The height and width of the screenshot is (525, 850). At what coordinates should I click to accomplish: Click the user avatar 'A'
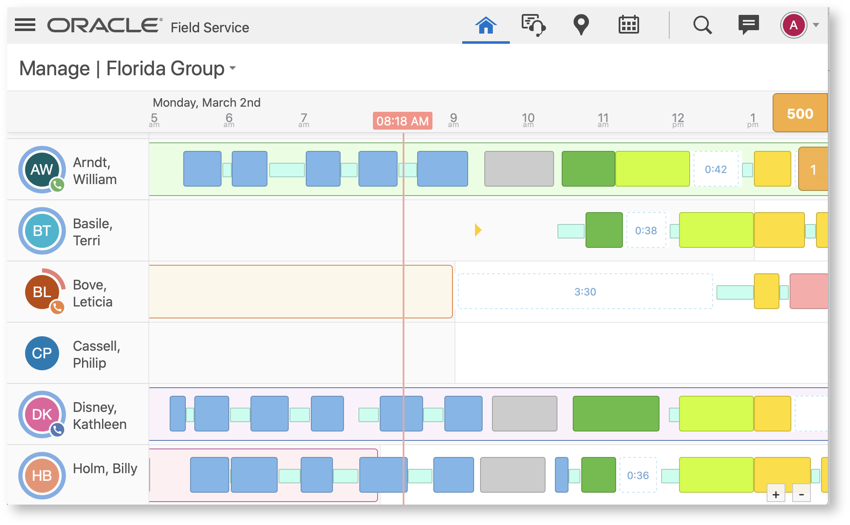click(793, 25)
